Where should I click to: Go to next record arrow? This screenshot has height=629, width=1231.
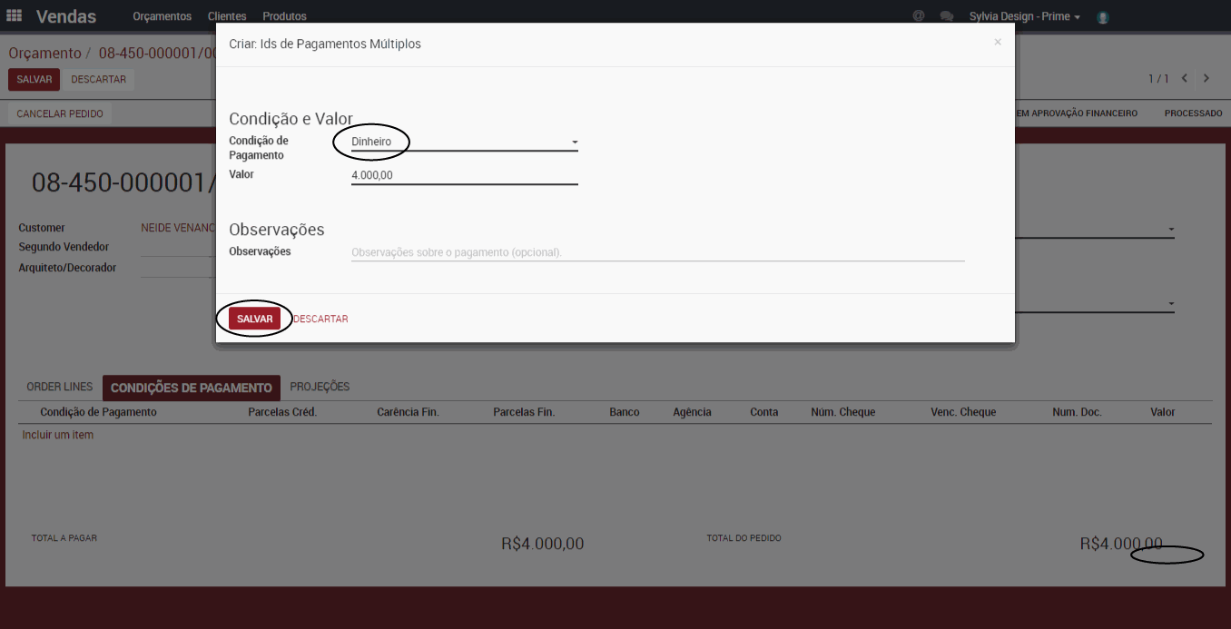1206,78
